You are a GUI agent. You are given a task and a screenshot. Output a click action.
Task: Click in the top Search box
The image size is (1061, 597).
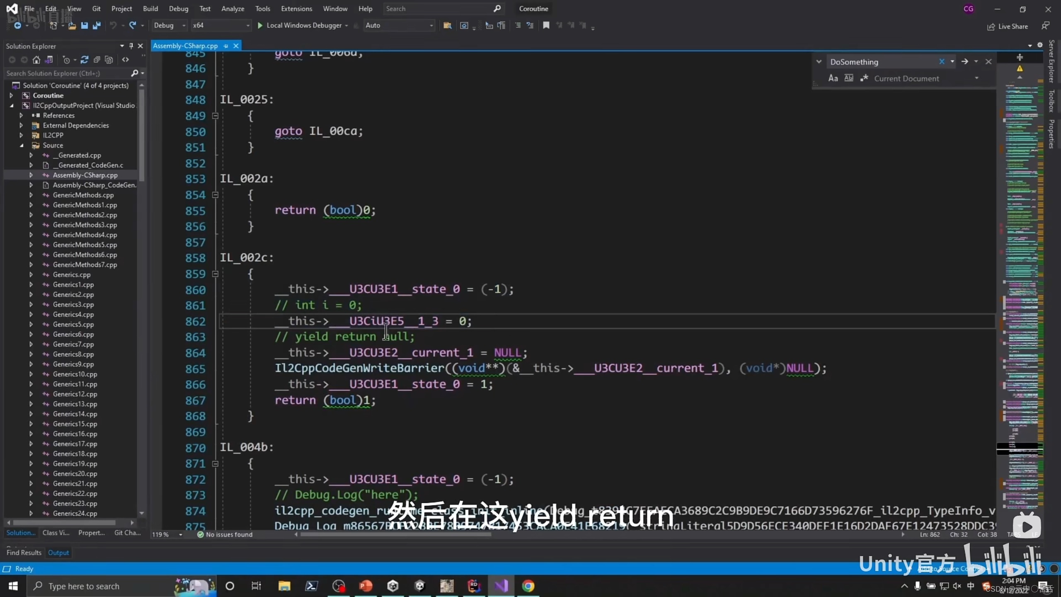point(443,9)
